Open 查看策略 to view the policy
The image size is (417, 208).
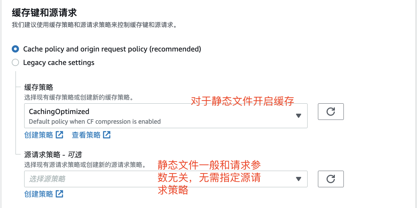click(86, 135)
